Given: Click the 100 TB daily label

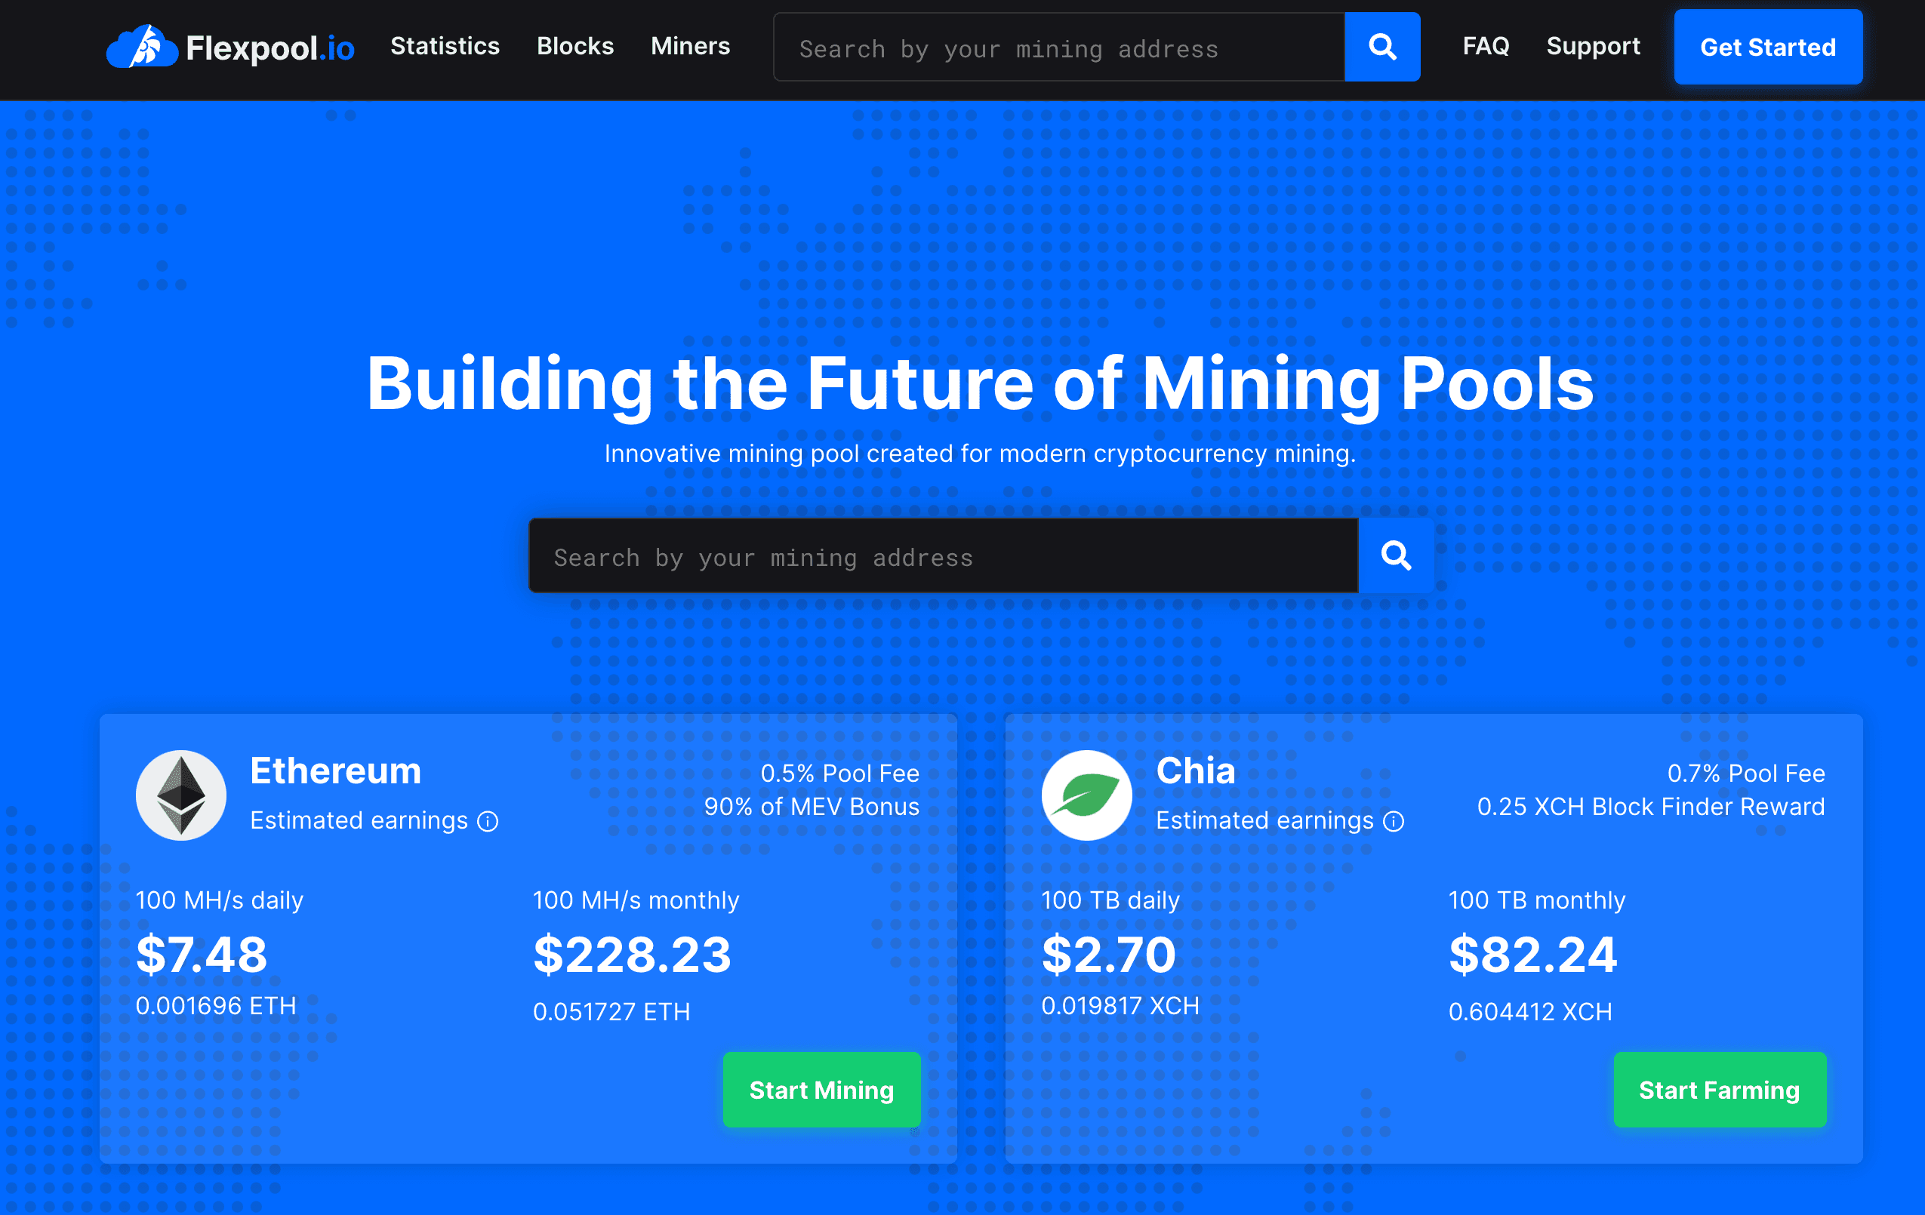Looking at the screenshot, I should click(1110, 900).
